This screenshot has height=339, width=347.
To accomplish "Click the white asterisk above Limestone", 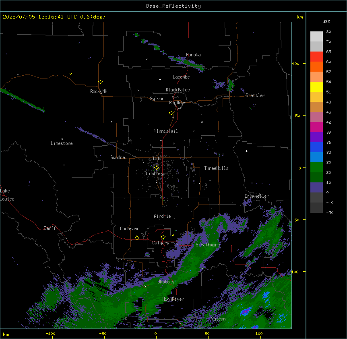I will 62,139.
